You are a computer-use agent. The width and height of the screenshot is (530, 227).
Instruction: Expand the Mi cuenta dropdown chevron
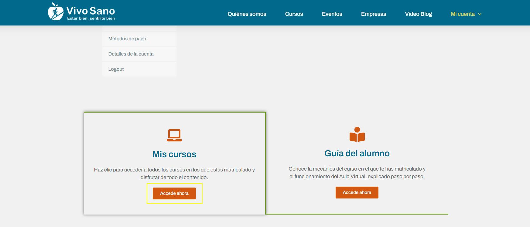coord(480,14)
